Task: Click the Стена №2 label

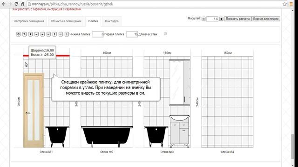Action: click(107, 152)
